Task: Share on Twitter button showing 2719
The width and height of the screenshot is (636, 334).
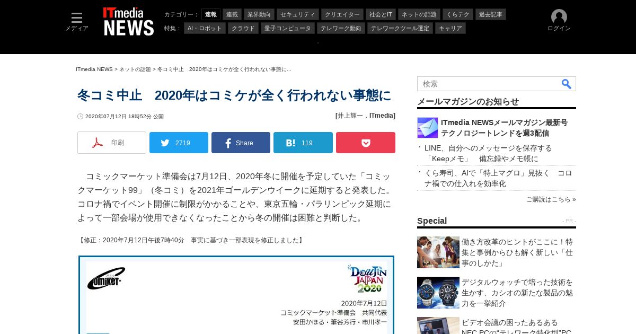Action: pos(179,143)
